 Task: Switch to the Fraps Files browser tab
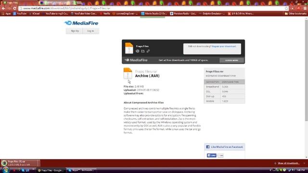point(19,3)
